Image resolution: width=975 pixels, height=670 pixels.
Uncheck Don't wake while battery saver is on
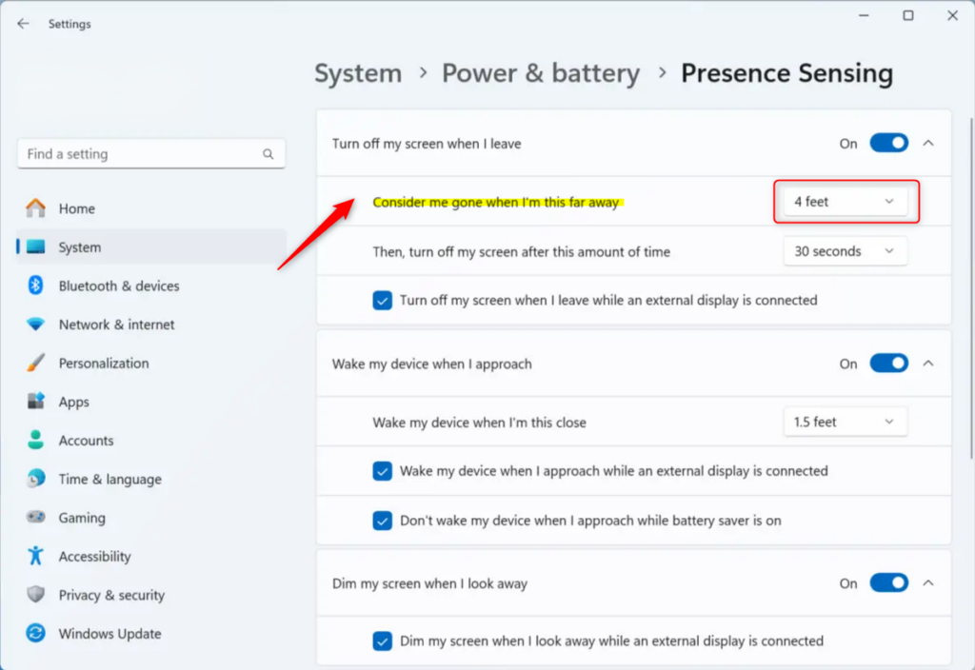tap(383, 521)
